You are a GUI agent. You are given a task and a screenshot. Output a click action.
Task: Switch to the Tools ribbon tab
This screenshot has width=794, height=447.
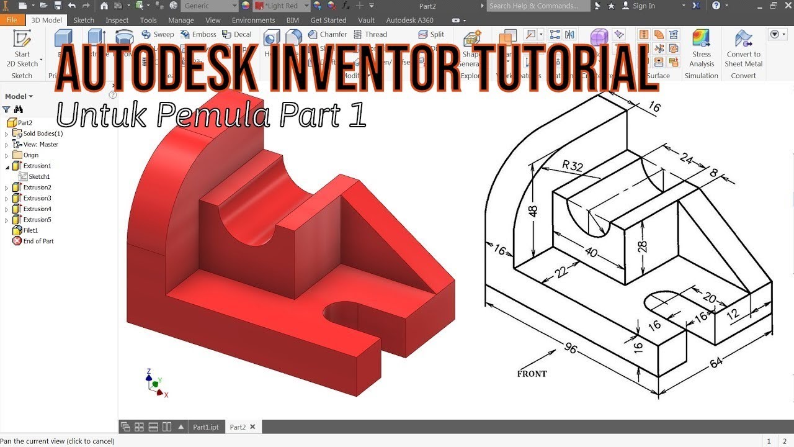tap(148, 20)
